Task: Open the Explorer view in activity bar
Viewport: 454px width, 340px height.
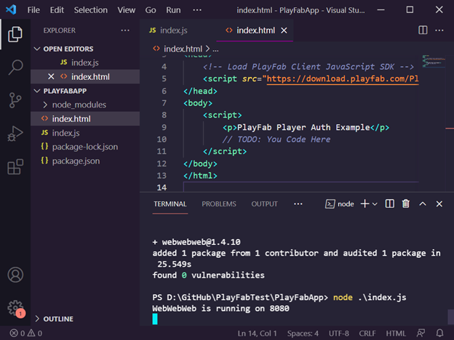Action: coord(15,34)
